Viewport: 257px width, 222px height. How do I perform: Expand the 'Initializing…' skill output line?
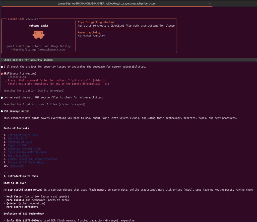tap(18, 77)
